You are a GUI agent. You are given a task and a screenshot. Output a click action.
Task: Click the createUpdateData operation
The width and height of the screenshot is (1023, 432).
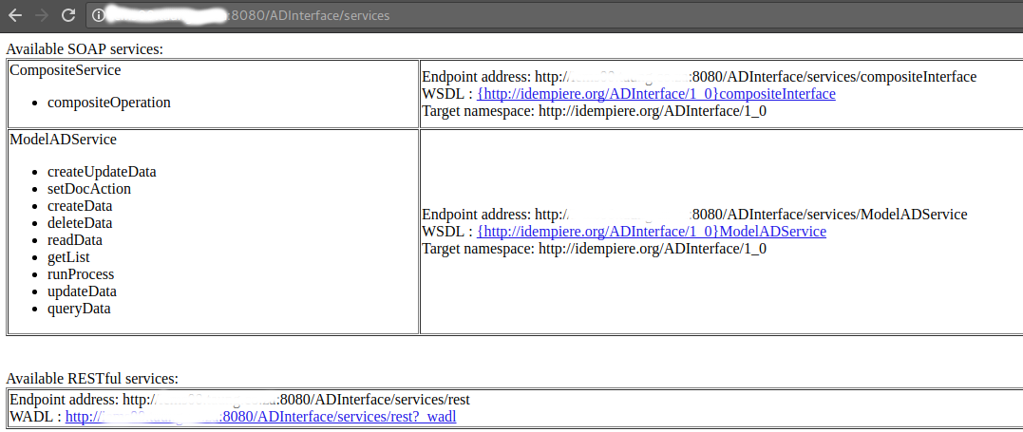pos(102,172)
